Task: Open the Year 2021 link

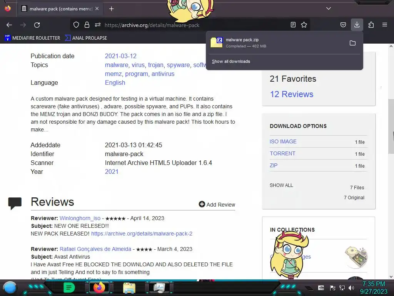Action: tap(112, 172)
